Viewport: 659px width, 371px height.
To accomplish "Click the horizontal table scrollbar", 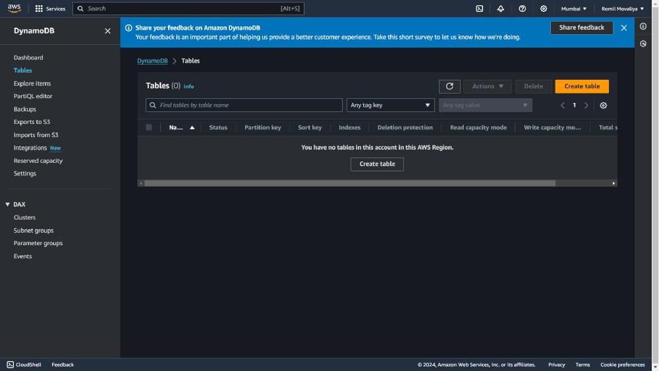I will [350, 183].
